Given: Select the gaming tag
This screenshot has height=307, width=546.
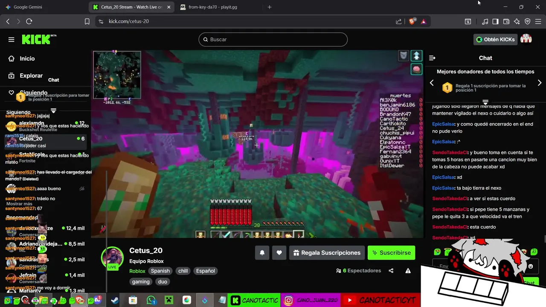Looking at the screenshot, I should click(141, 281).
